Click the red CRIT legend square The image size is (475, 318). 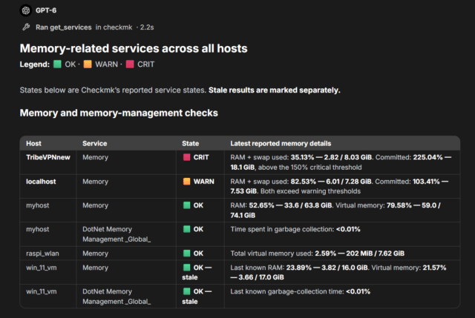point(130,64)
